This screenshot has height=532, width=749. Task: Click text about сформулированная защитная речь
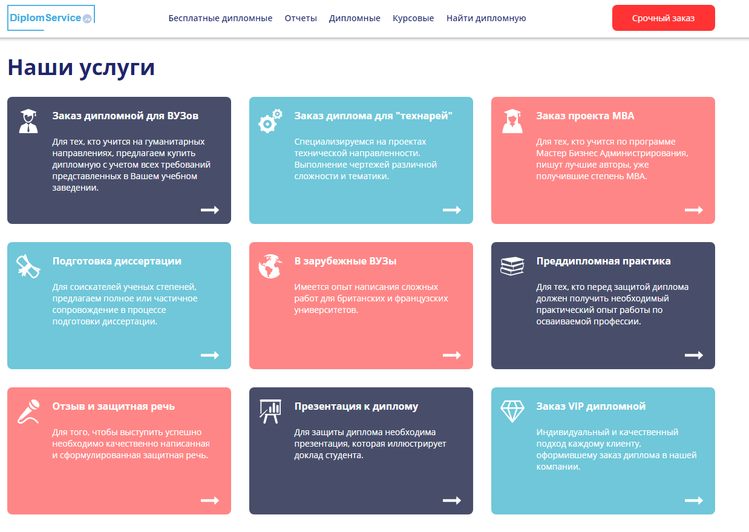pos(131,444)
